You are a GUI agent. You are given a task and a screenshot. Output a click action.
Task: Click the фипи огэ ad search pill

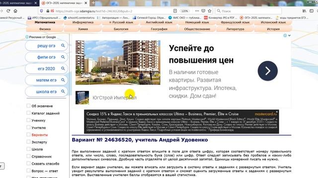pos(46,57)
